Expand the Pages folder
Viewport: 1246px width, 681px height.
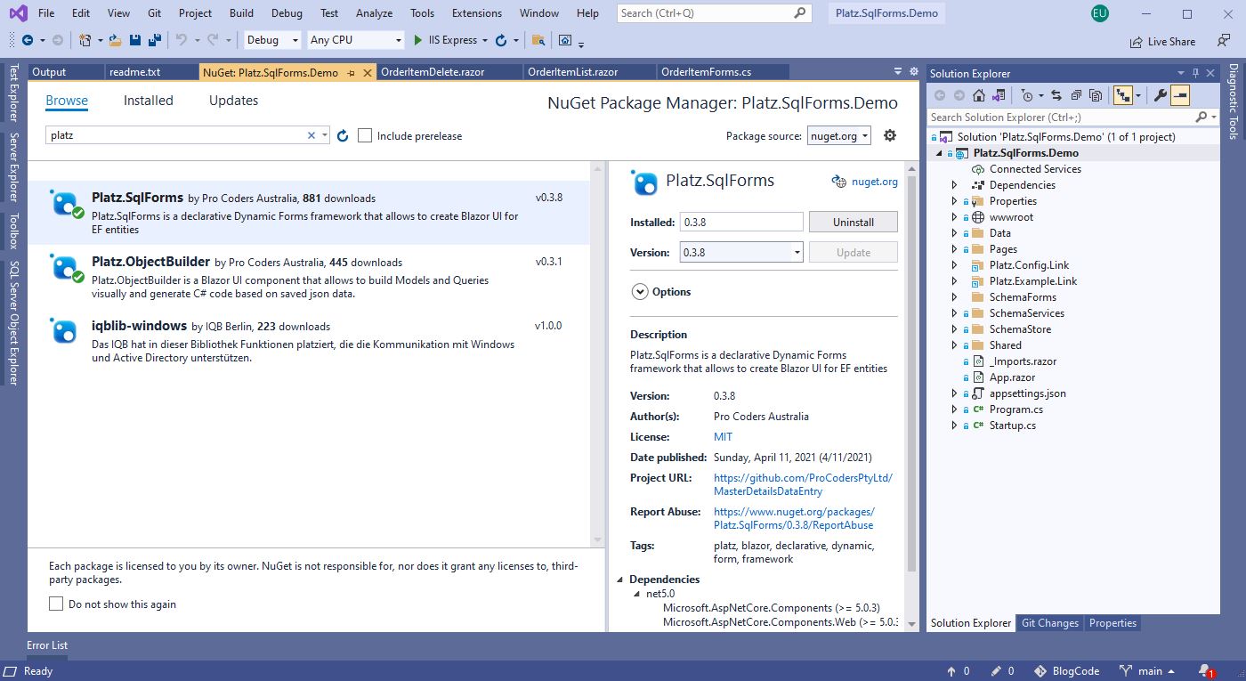coord(954,249)
